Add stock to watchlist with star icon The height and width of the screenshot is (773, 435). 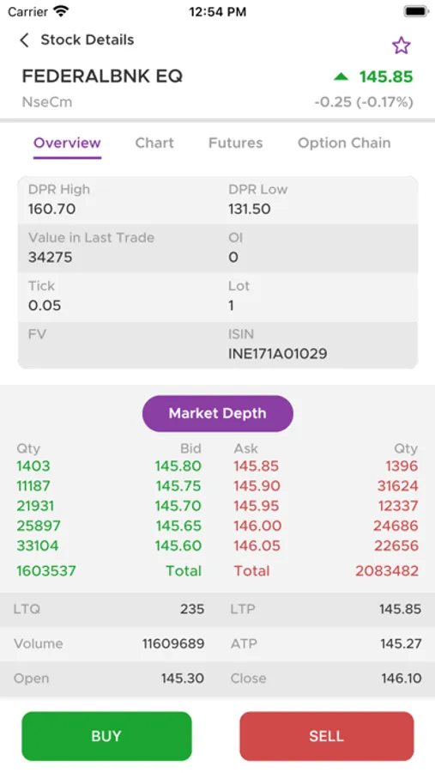coord(401,46)
